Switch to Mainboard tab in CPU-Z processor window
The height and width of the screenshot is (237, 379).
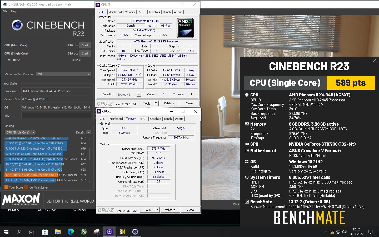[x=115, y=12]
